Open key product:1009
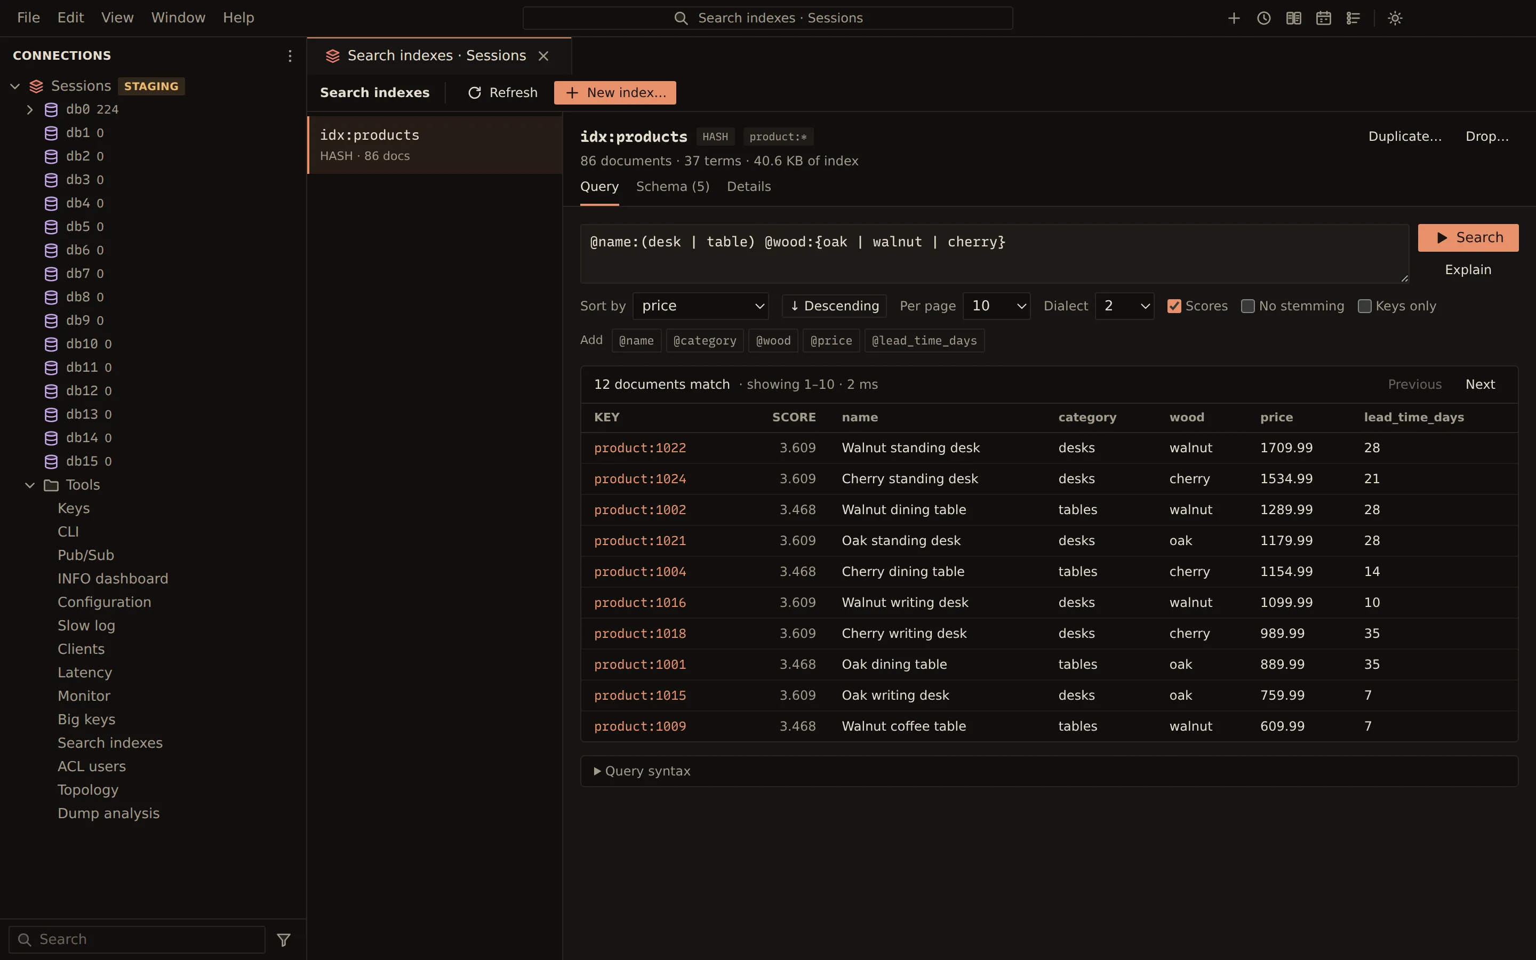Screen dimensions: 1536x960 point(640,726)
